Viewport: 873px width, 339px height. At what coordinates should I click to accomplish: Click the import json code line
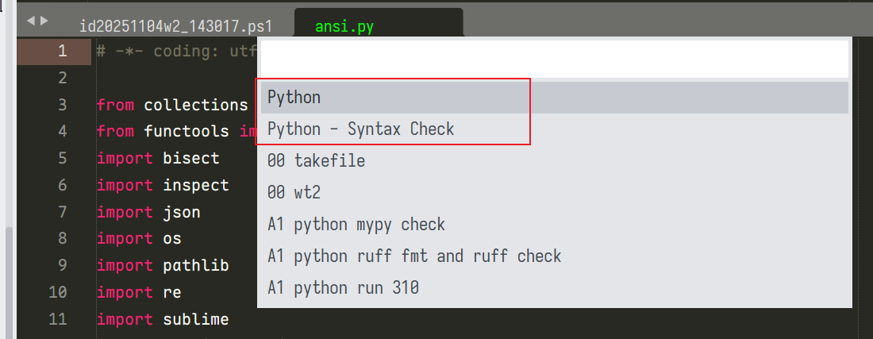148,212
